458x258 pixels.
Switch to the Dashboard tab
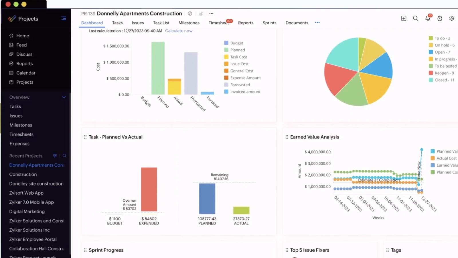click(x=92, y=23)
